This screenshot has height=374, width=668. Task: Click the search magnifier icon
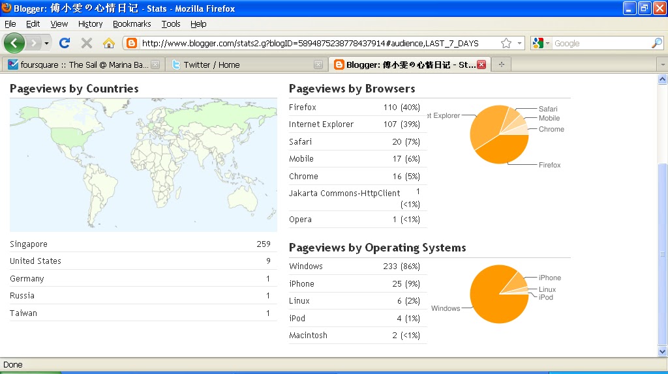click(656, 43)
